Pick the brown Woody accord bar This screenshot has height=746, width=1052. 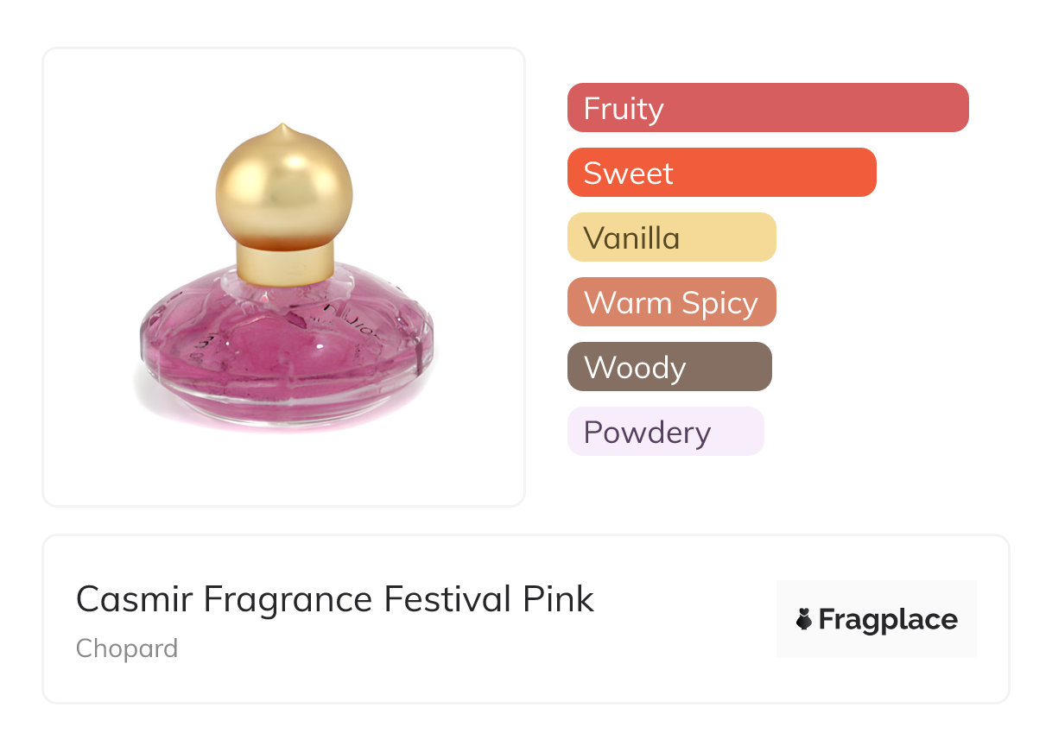pyautogui.click(x=669, y=367)
